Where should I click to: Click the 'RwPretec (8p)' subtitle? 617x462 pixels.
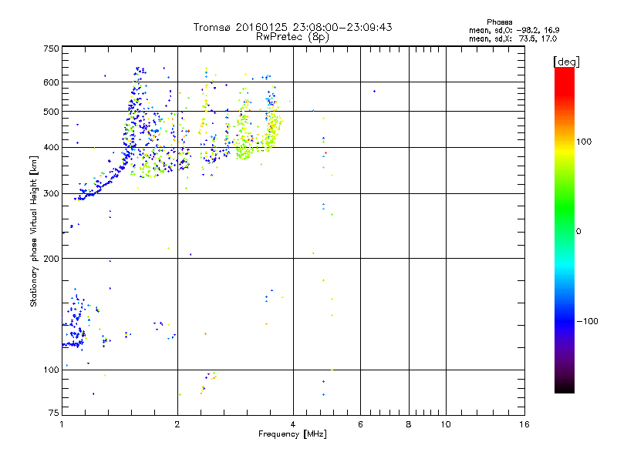click(x=292, y=37)
